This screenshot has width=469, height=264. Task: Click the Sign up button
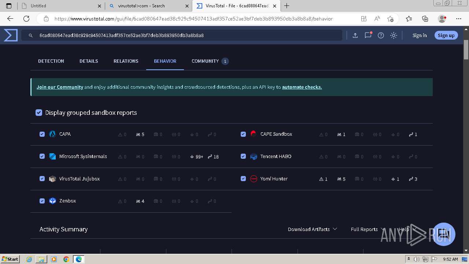[x=446, y=36]
